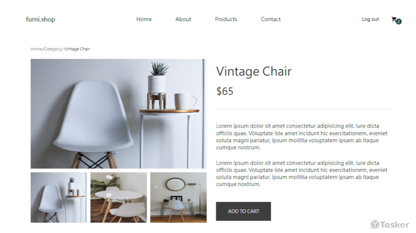The height and width of the screenshot is (233, 416).
Task: Open the About navigation link
Action: click(x=183, y=19)
